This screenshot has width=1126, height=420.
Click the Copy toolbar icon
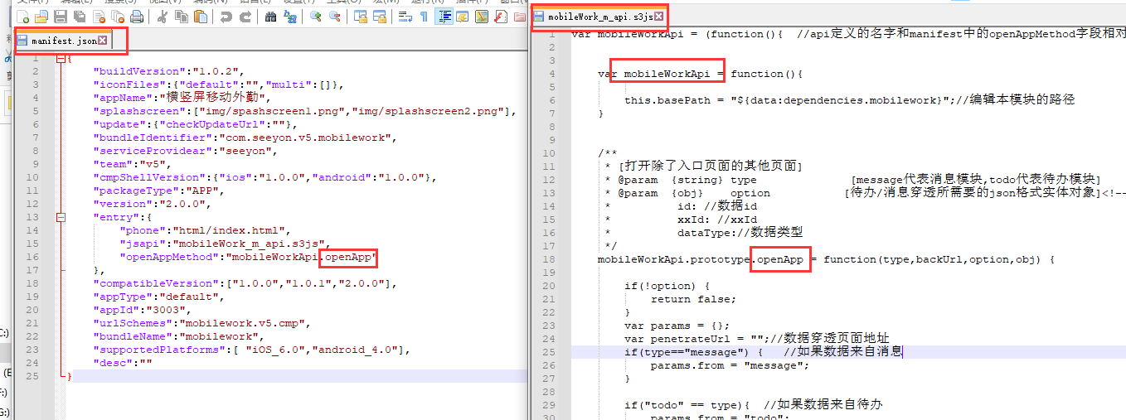point(181,16)
